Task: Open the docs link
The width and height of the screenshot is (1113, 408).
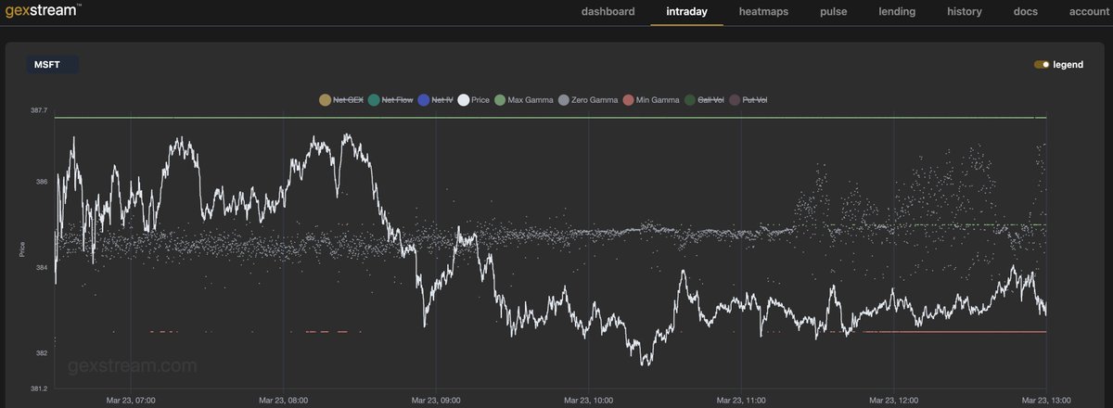Action: (x=1025, y=12)
